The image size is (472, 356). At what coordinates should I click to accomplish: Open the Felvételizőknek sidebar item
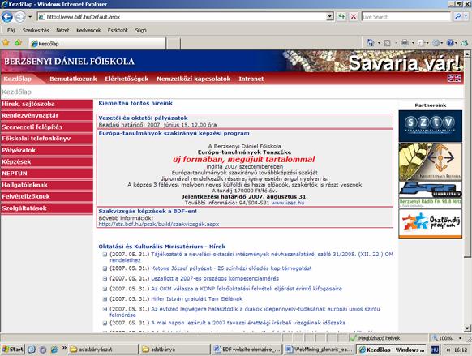point(47,196)
